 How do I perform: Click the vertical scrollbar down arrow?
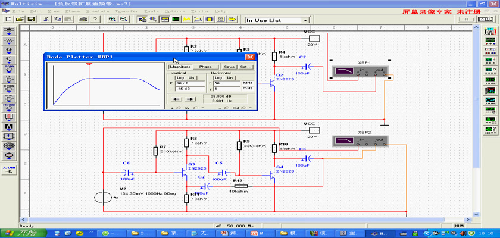pos(476,214)
